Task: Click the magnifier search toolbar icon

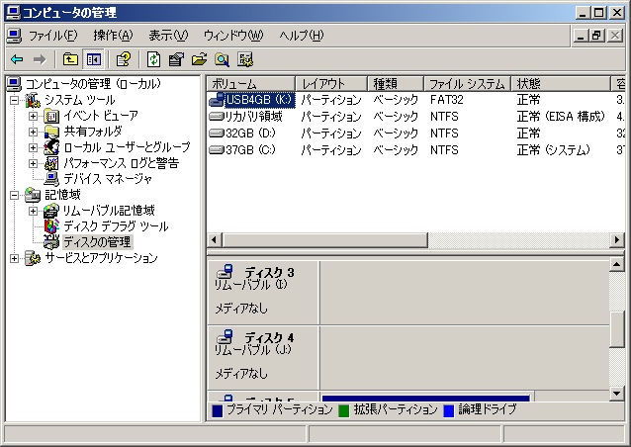Action: 222,60
